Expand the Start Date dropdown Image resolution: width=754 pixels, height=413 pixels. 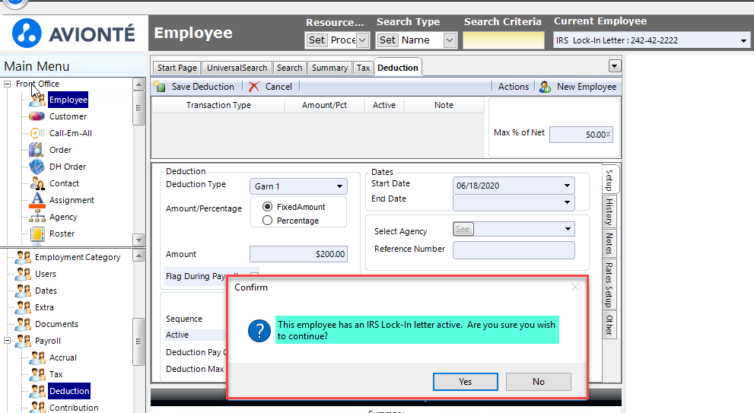click(x=567, y=186)
